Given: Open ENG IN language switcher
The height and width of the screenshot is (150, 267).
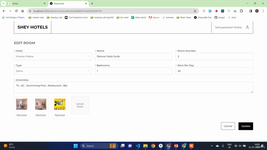Looking at the screenshot, I should click(x=229, y=146).
